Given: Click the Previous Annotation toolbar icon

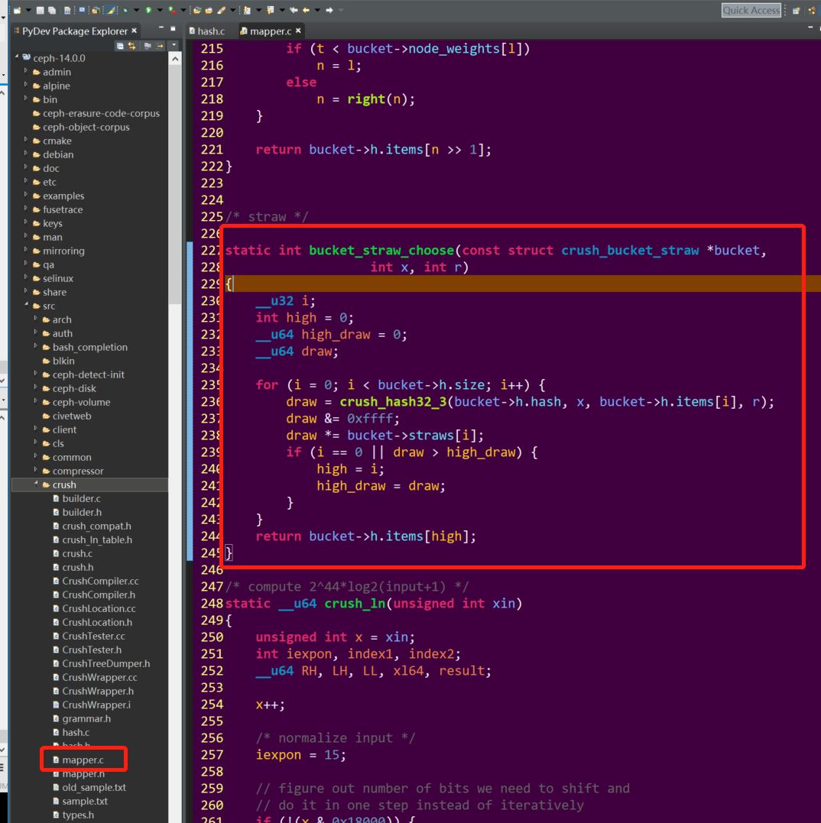Looking at the screenshot, I should 271,10.
